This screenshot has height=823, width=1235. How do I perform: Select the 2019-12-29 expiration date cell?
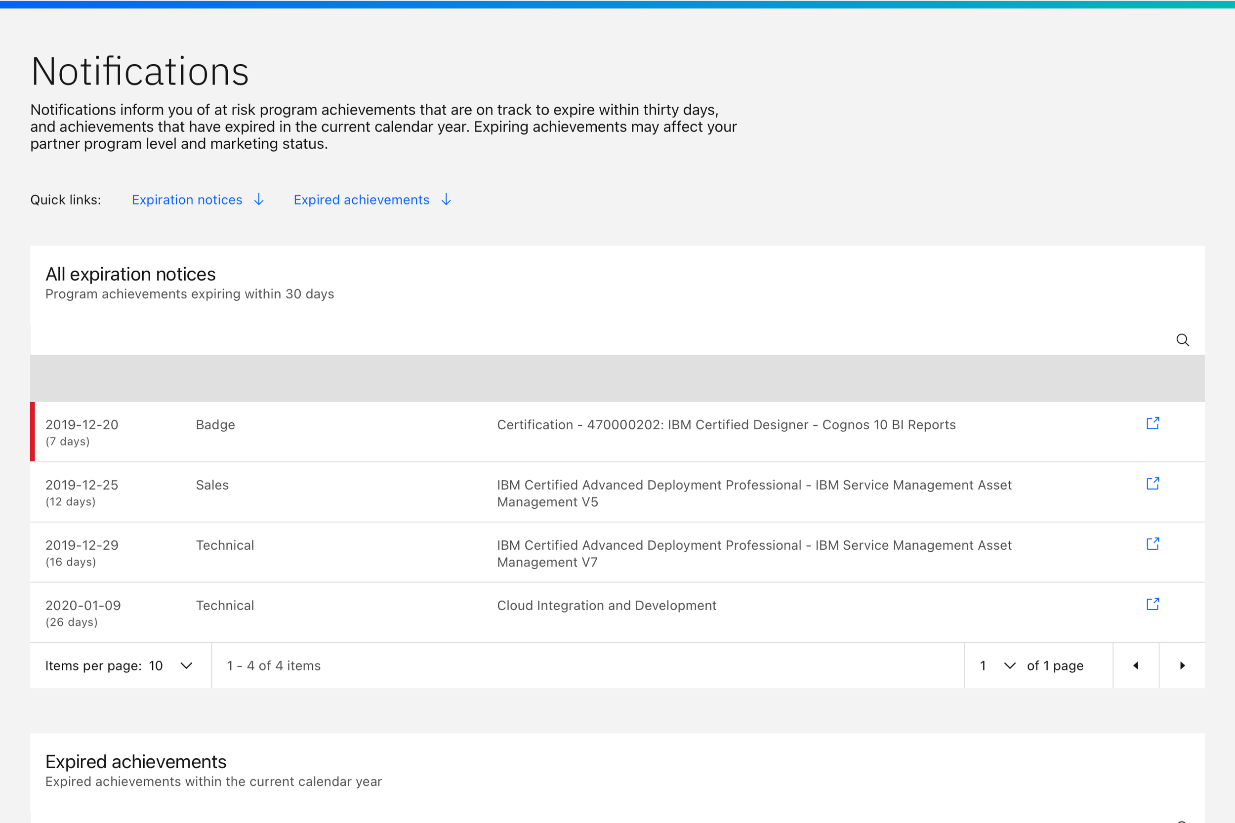82,545
